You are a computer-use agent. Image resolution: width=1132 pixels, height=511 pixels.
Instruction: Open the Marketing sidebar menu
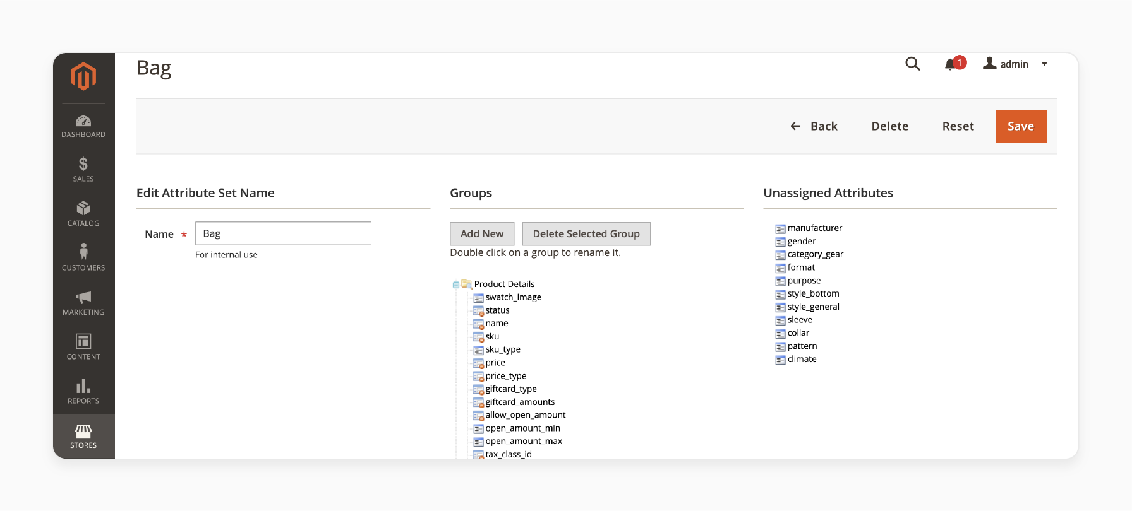pyautogui.click(x=83, y=303)
